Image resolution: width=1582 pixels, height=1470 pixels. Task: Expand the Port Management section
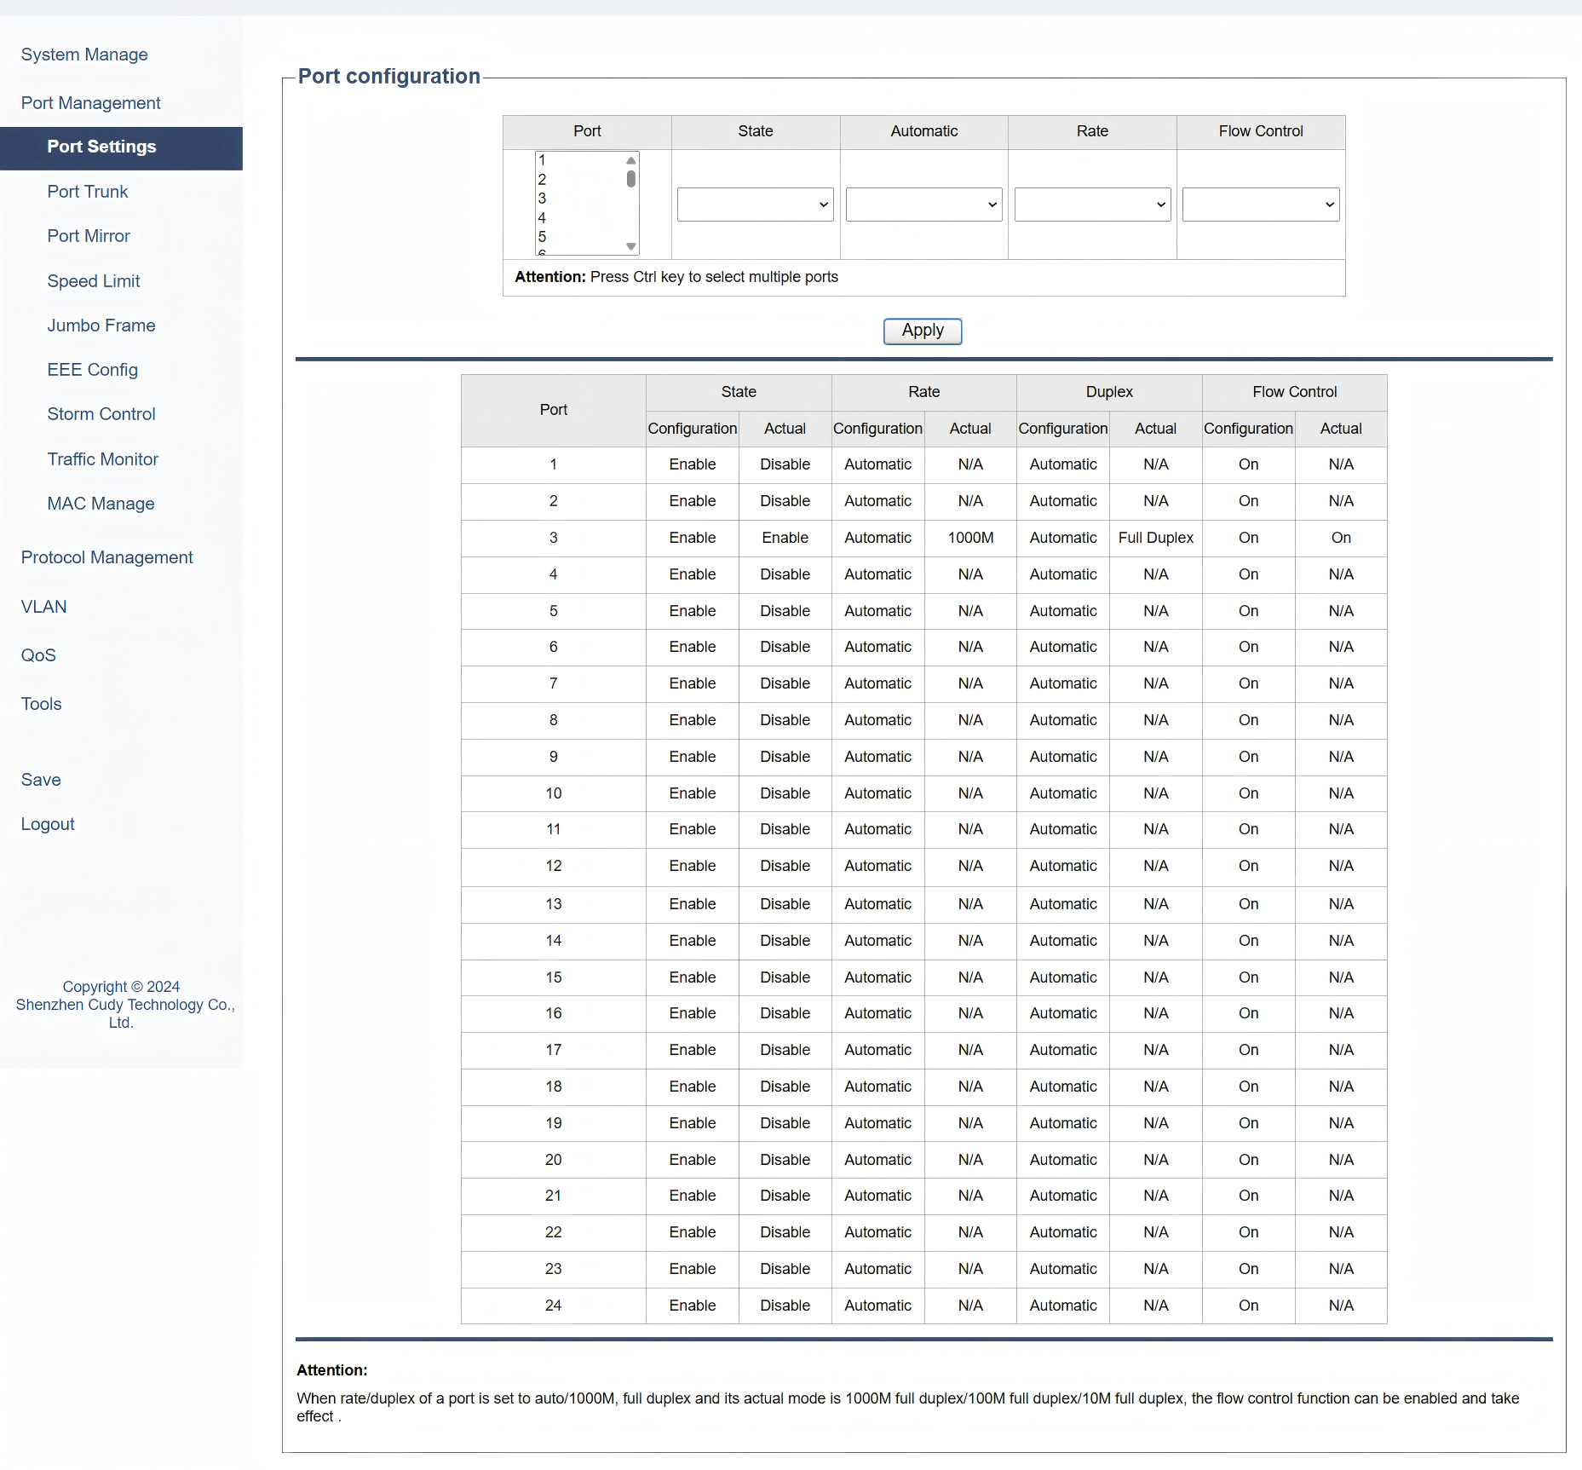[x=90, y=103]
